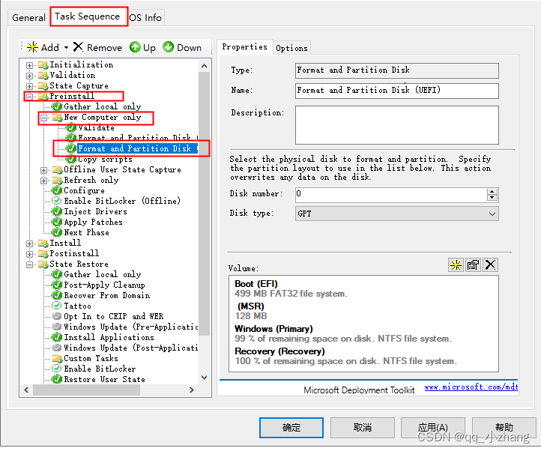Image resolution: width=541 pixels, height=451 pixels.
Task: Open the OS Info tab
Action: pos(145,17)
